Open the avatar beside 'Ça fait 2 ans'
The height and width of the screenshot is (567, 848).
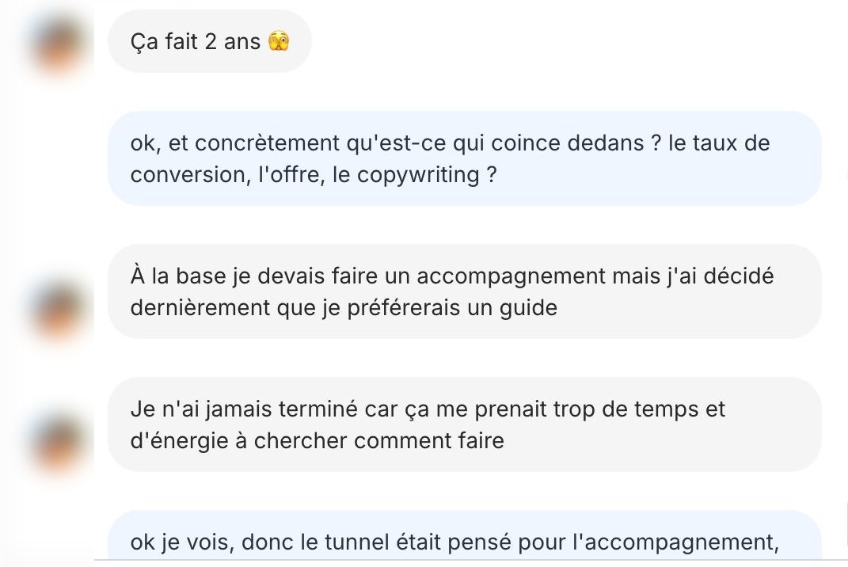click(58, 45)
